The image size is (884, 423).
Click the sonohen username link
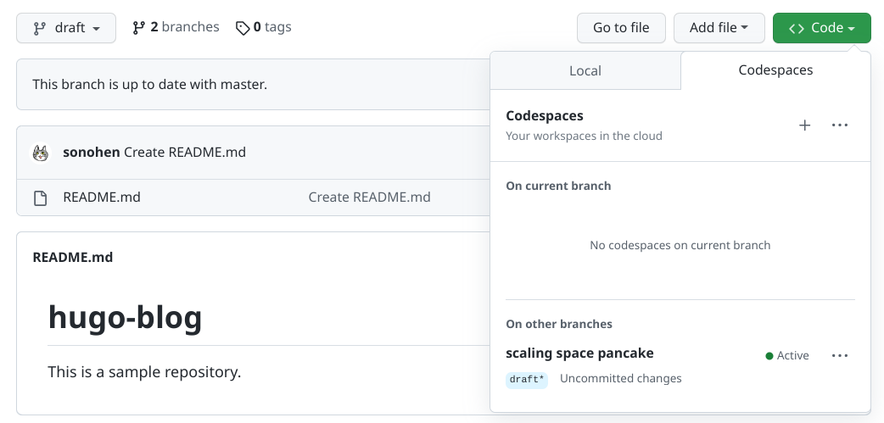click(x=92, y=153)
